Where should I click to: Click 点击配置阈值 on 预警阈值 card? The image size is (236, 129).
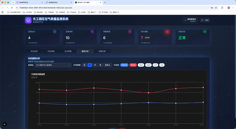108,43
